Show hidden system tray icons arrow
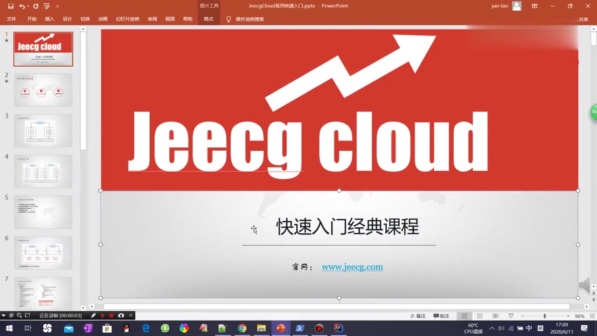The height and width of the screenshot is (336, 597). tap(492, 328)
